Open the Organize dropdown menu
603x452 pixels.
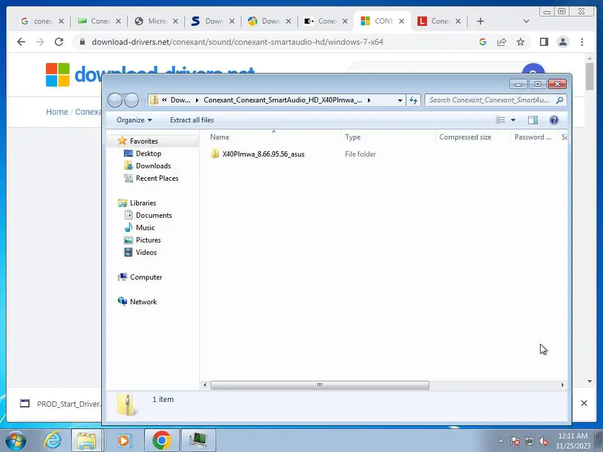(x=134, y=120)
